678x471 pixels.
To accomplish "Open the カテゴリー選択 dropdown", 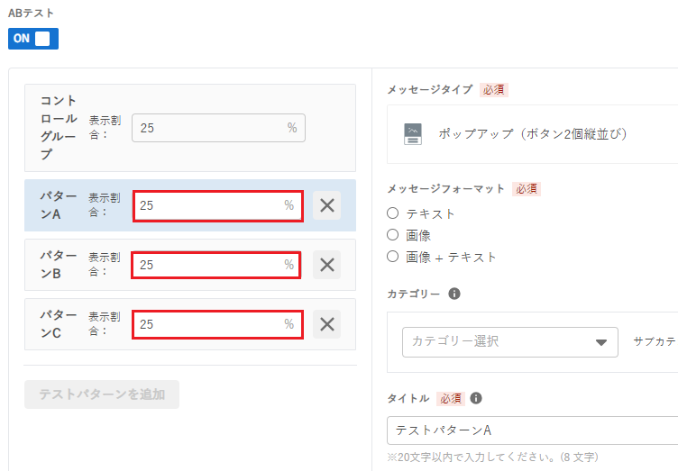I will tap(509, 342).
